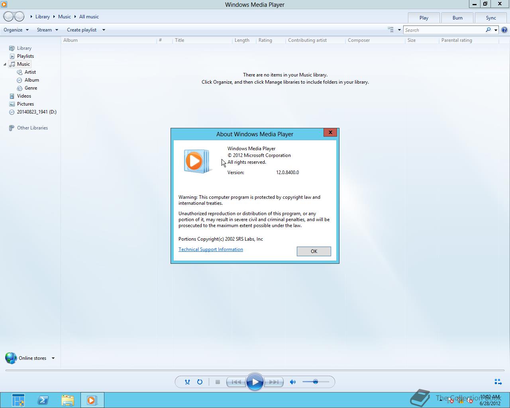Launch PowerShell from taskbar
510x408 pixels.
(x=43, y=400)
